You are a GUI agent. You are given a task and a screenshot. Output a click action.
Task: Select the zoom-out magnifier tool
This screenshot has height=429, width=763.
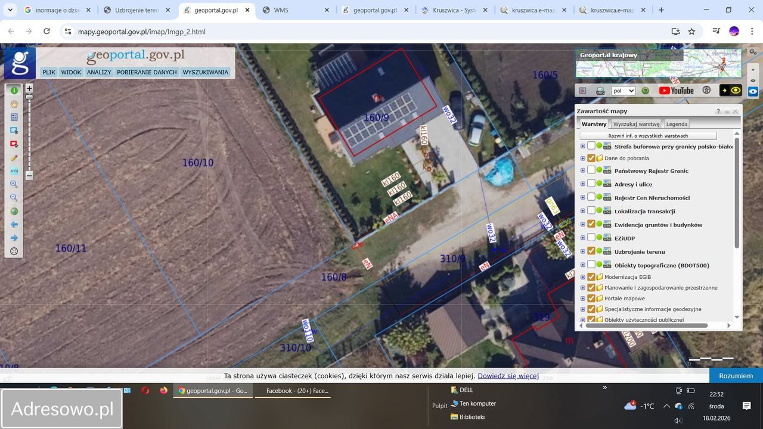[14, 198]
